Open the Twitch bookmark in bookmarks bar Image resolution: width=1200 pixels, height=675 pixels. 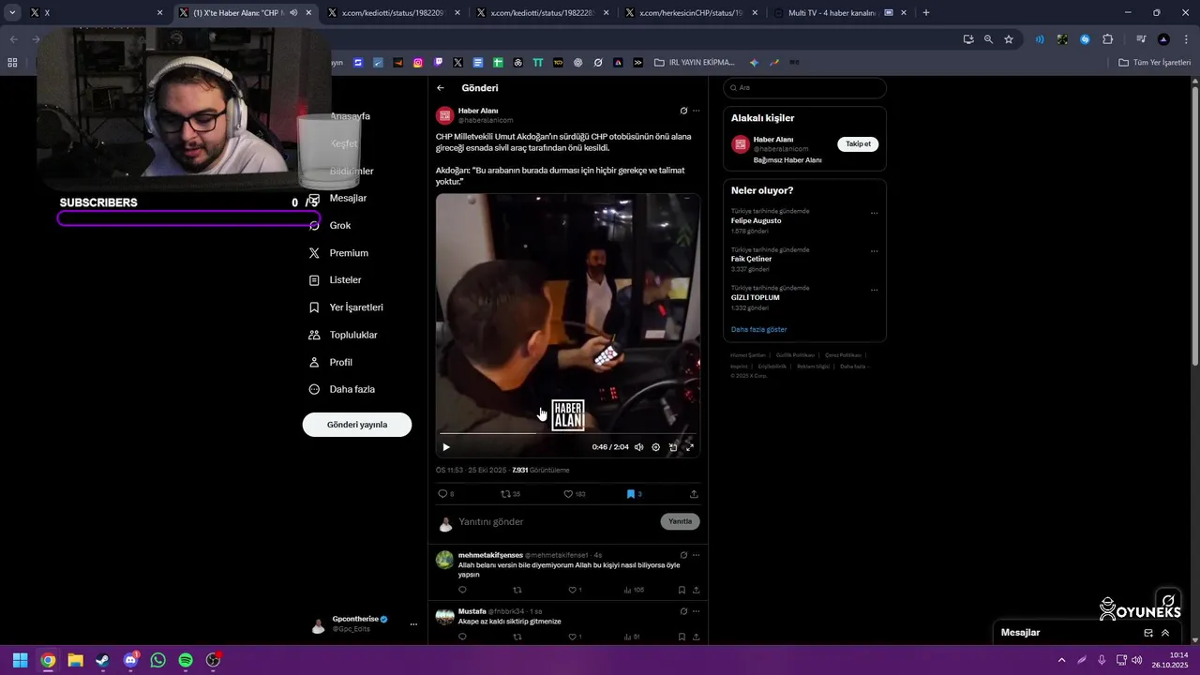coord(438,63)
